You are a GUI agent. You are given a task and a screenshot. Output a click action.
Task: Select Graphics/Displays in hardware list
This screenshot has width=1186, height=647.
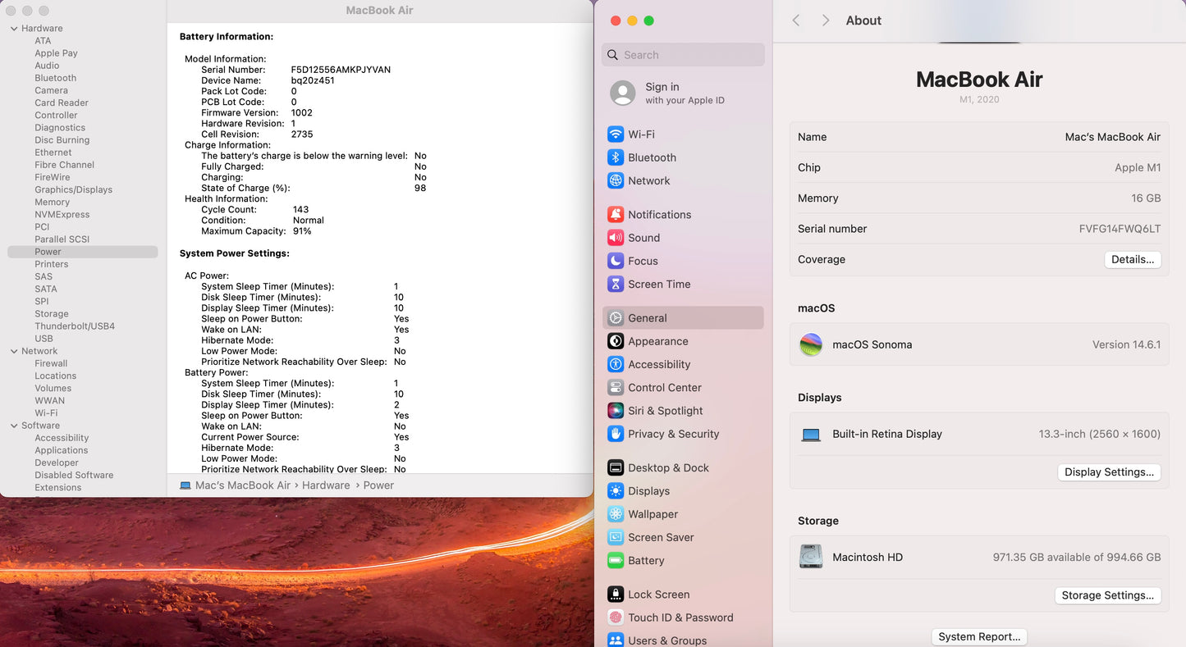tap(73, 189)
